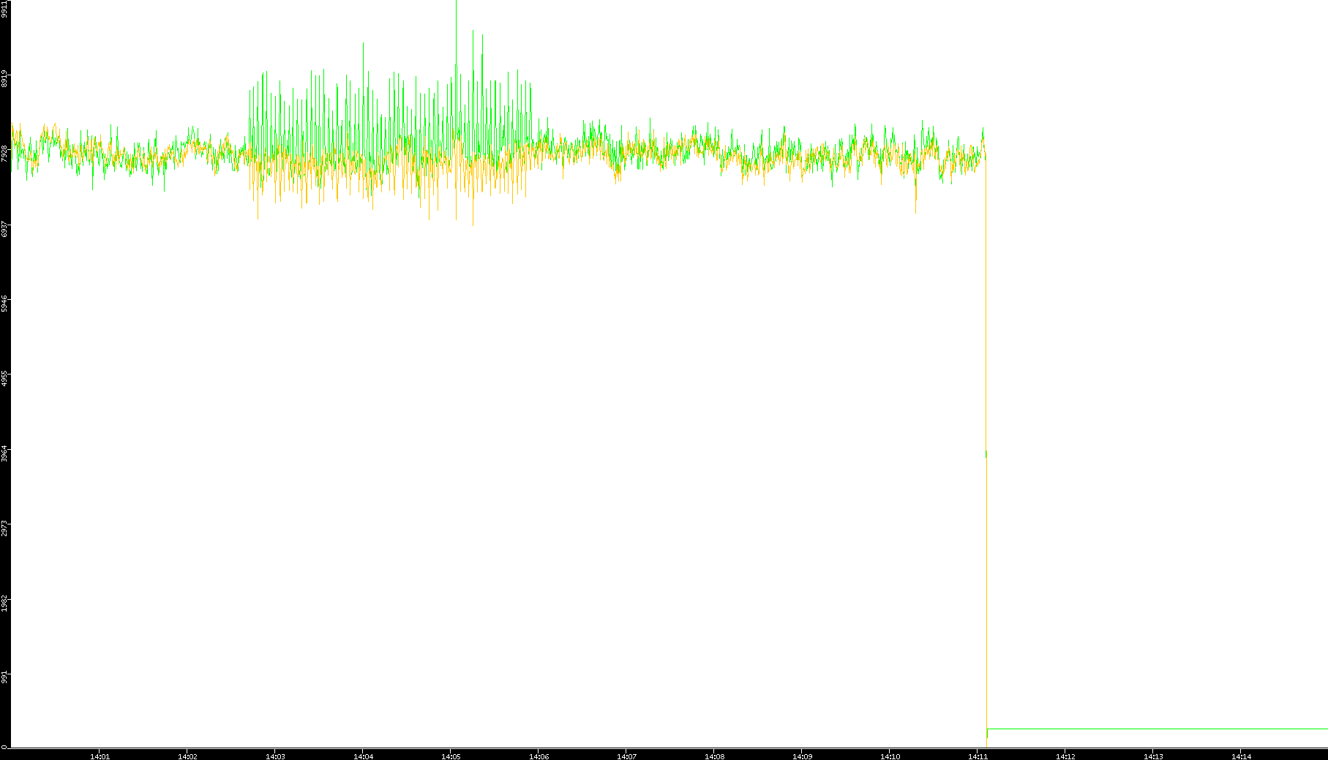Click the 8919 value axis label
Image resolution: width=1328 pixels, height=760 pixels.
[x=4, y=78]
